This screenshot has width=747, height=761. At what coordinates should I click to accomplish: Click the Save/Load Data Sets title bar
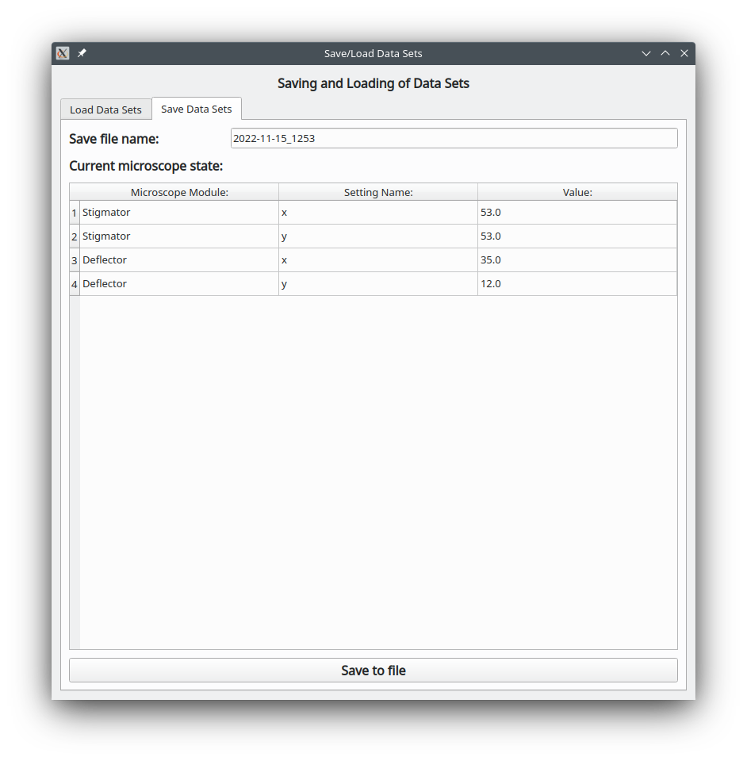pyautogui.click(x=373, y=53)
